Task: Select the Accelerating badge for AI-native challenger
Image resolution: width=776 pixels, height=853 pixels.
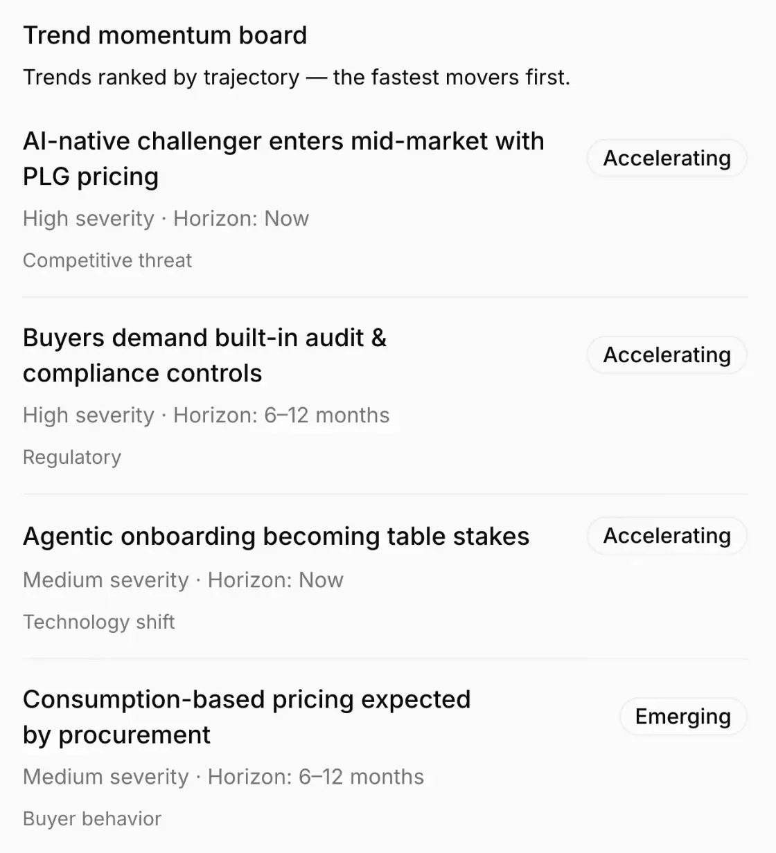Action: 667,159
